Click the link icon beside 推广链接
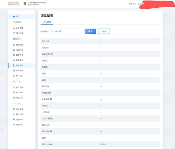 14,87
